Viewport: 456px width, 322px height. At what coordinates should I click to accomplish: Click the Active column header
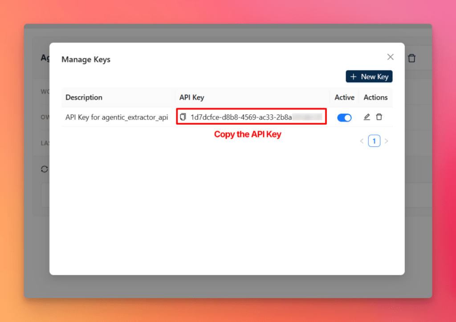tap(344, 97)
